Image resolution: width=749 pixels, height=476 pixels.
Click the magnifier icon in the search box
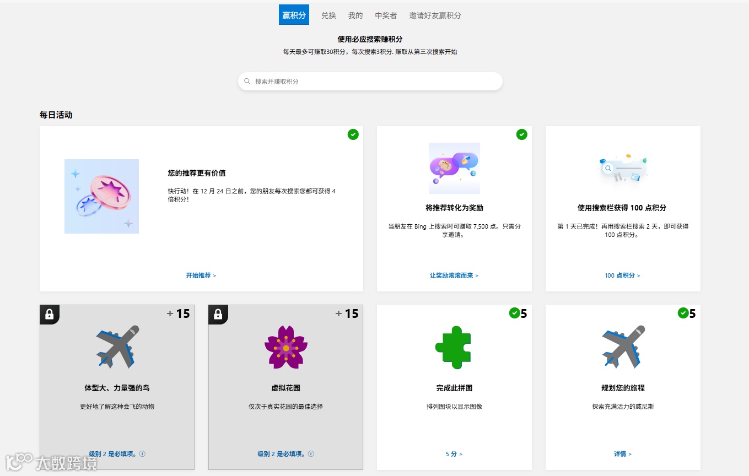(247, 81)
